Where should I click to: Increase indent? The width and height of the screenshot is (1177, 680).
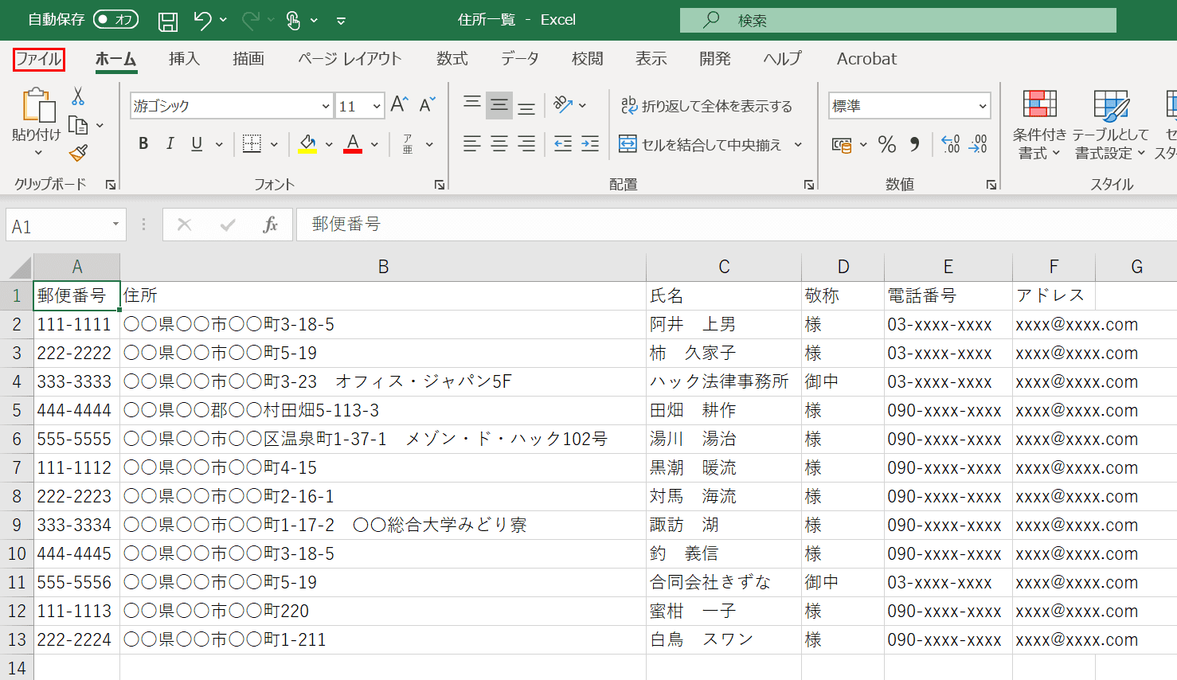pos(590,144)
